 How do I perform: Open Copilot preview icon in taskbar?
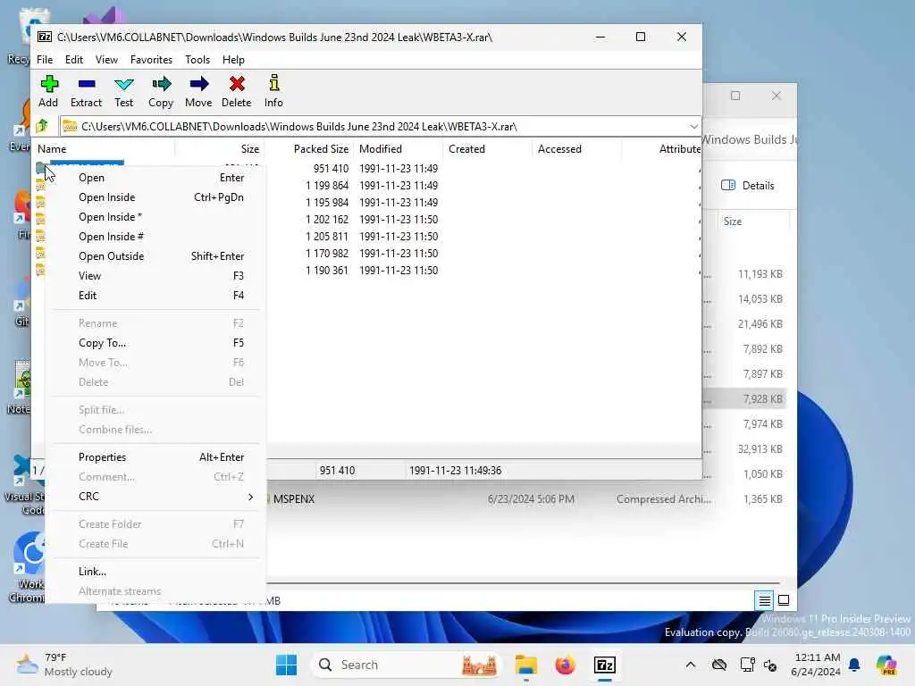886,665
